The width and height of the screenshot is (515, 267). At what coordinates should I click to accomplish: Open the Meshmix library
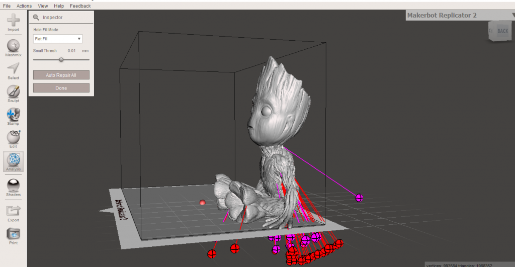click(x=13, y=48)
